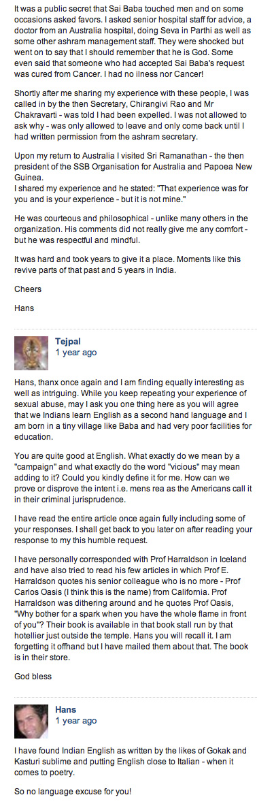Open the timestamp under Tejpal's name
The width and height of the screenshot is (257, 810).
(76, 353)
